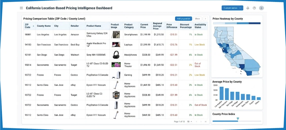286x130 pixels.
Task: Open the help question mark icon
Action: (x=254, y=8)
